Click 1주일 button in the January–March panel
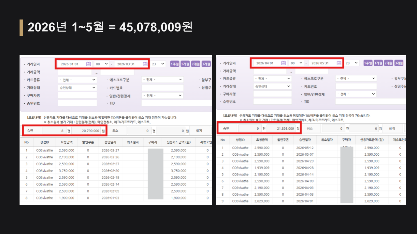 point(175,64)
